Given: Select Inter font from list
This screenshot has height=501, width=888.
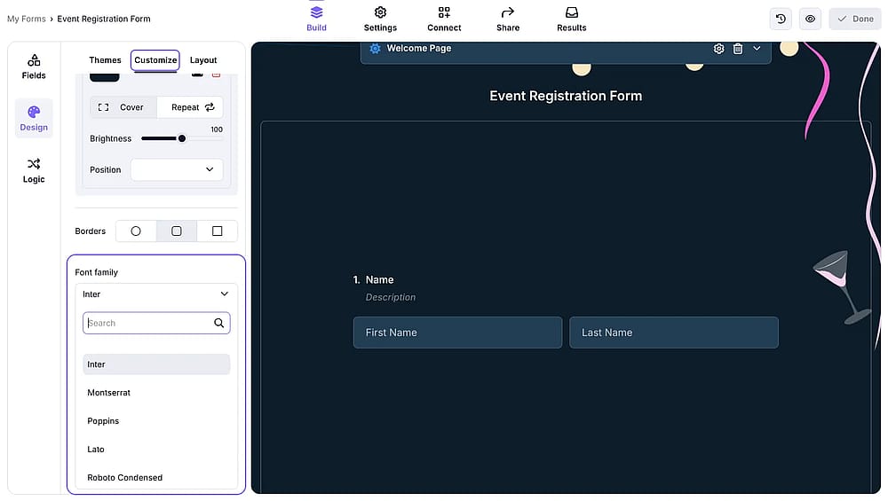Looking at the screenshot, I should tap(156, 364).
